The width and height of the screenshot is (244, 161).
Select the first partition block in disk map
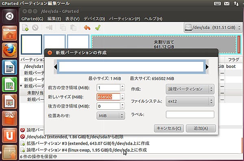[32, 44]
